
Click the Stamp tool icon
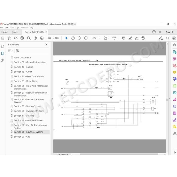(x=143, y=38)
